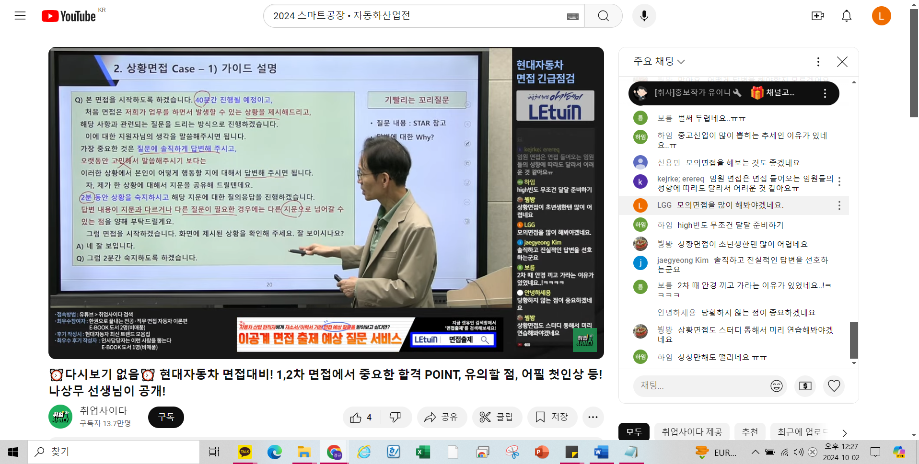Select the 추천 chip tab
This screenshot has height=464, width=919.
click(x=750, y=432)
